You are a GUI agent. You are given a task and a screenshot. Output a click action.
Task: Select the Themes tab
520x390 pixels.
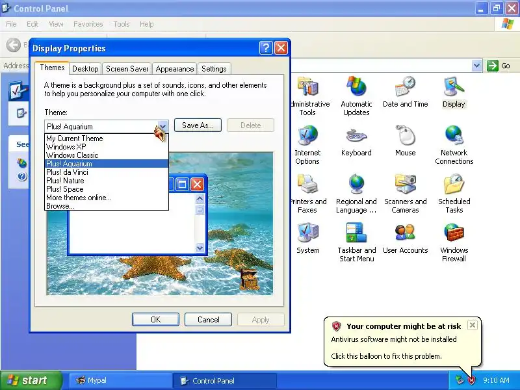[52, 68]
